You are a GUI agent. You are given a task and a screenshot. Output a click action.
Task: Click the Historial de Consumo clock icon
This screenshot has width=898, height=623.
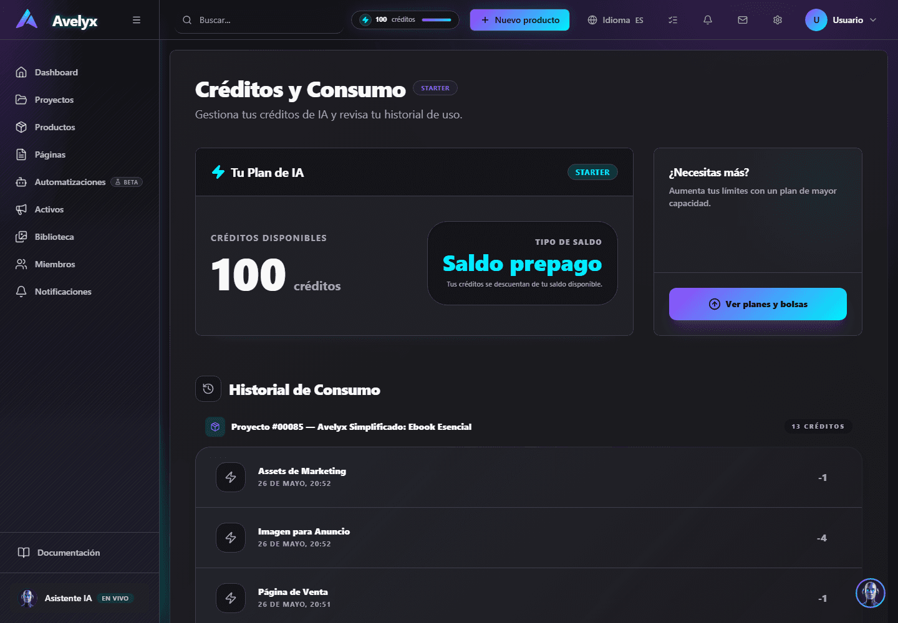(x=208, y=389)
